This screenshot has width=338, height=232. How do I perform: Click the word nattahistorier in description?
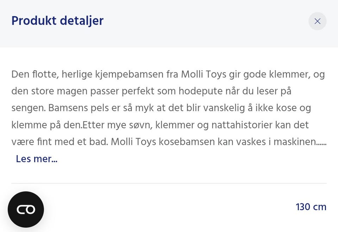tap(242, 125)
